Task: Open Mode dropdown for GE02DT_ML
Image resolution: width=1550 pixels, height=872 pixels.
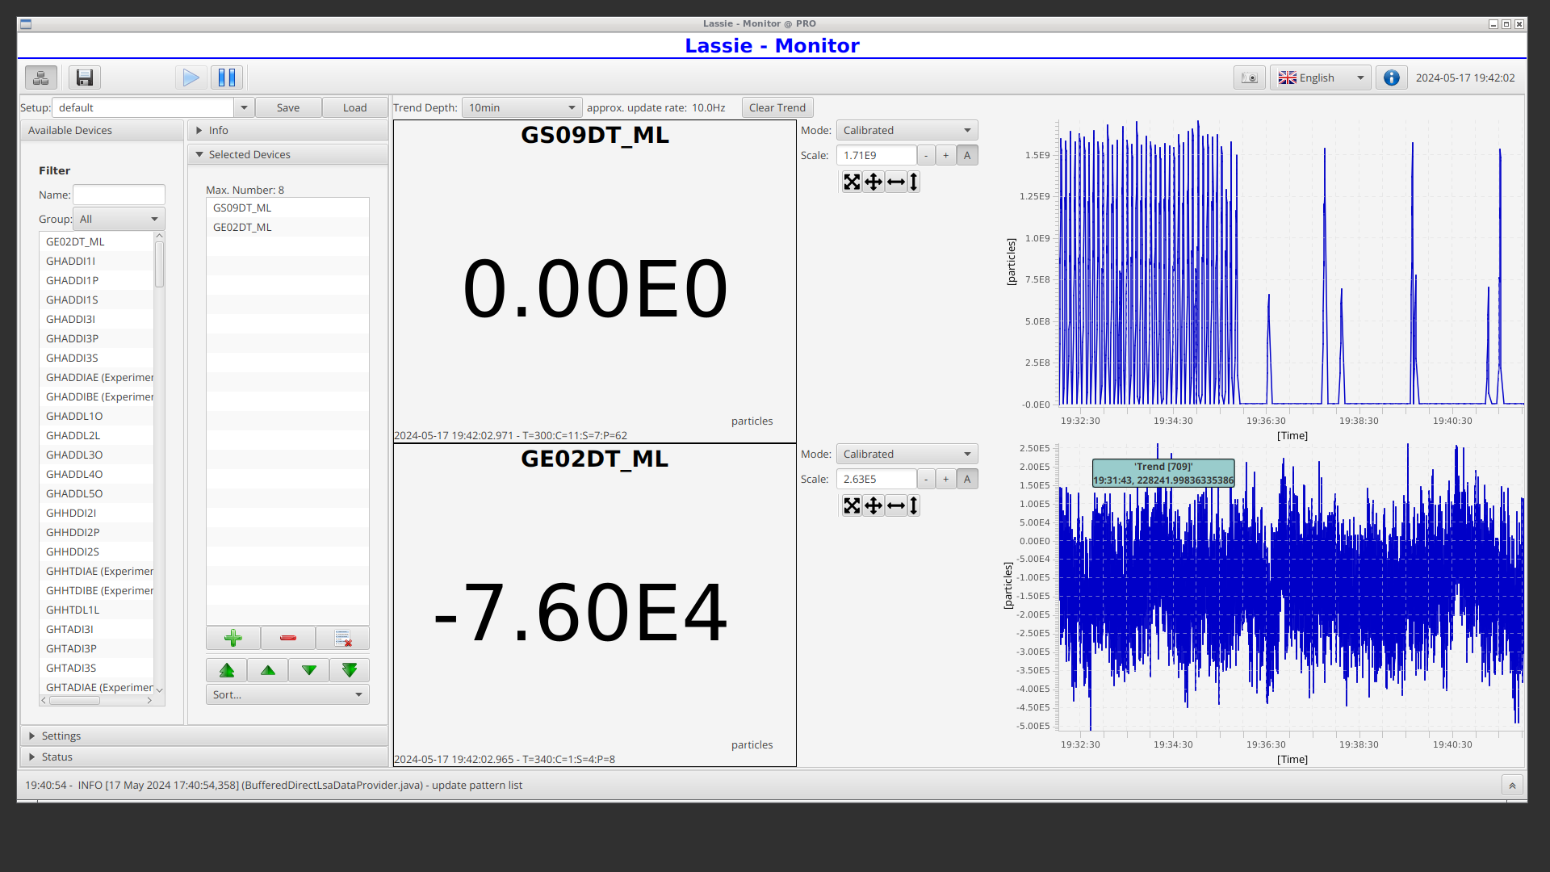Action: [907, 454]
